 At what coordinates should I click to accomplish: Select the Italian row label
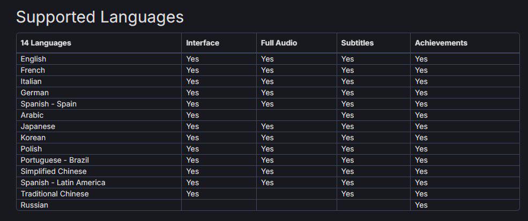(31, 81)
